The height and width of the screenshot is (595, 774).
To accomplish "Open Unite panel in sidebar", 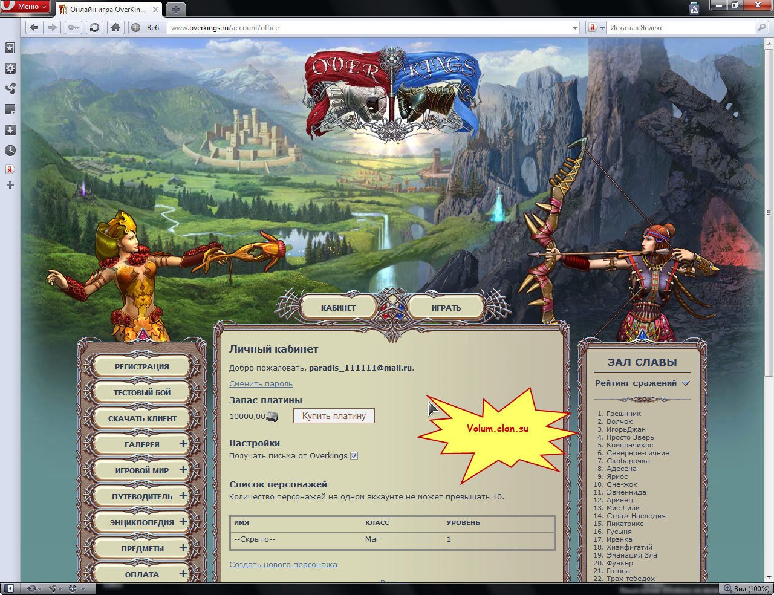I will (10, 89).
